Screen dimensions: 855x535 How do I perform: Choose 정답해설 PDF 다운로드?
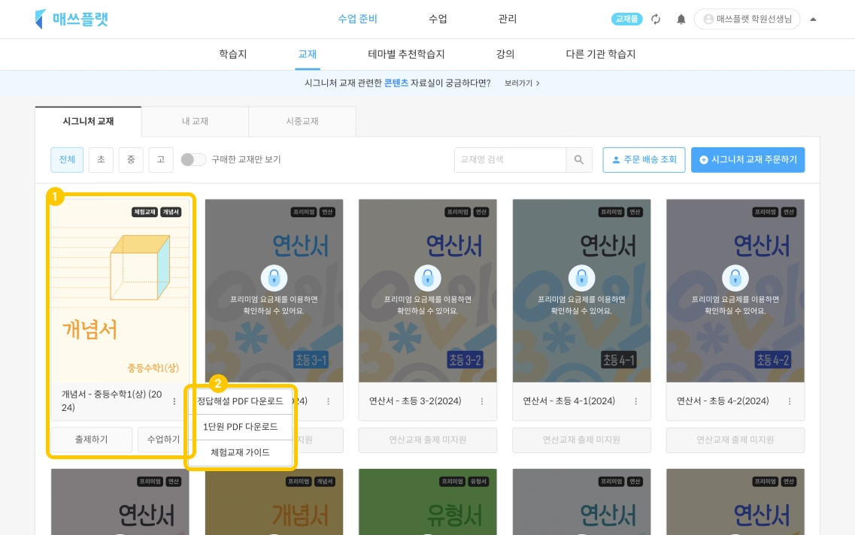pos(241,401)
